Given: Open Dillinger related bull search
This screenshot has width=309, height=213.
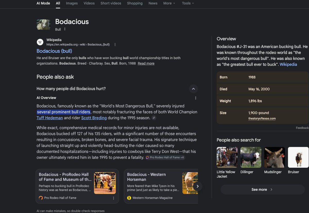Looking at the screenshot, I should (x=251, y=160).
